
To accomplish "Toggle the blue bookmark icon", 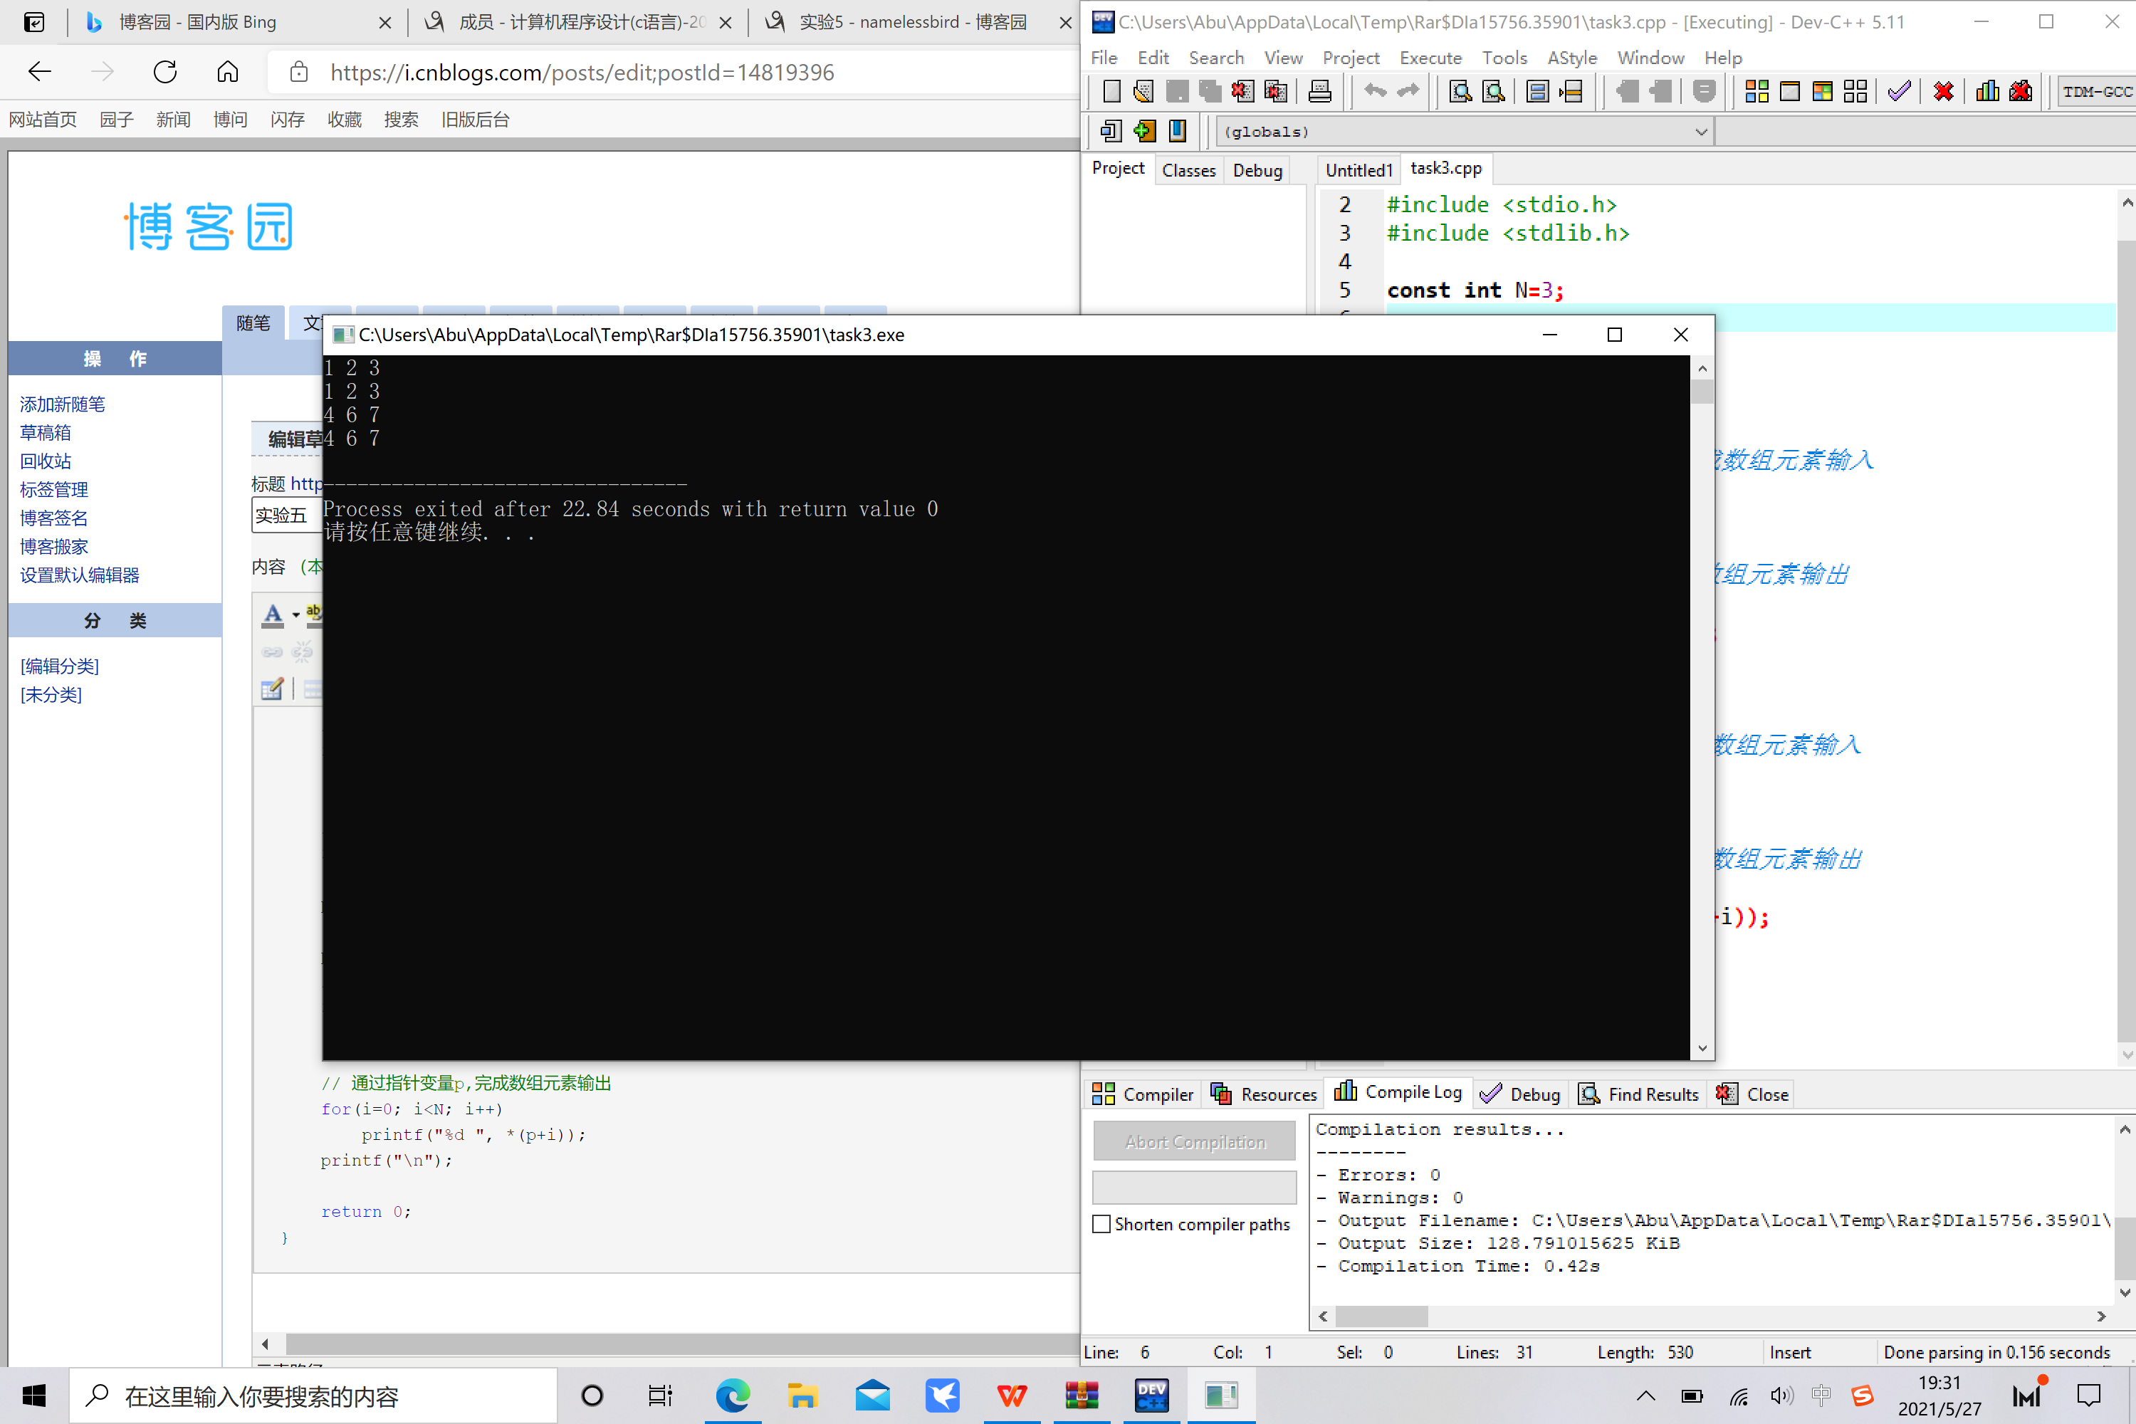I will [1178, 132].
